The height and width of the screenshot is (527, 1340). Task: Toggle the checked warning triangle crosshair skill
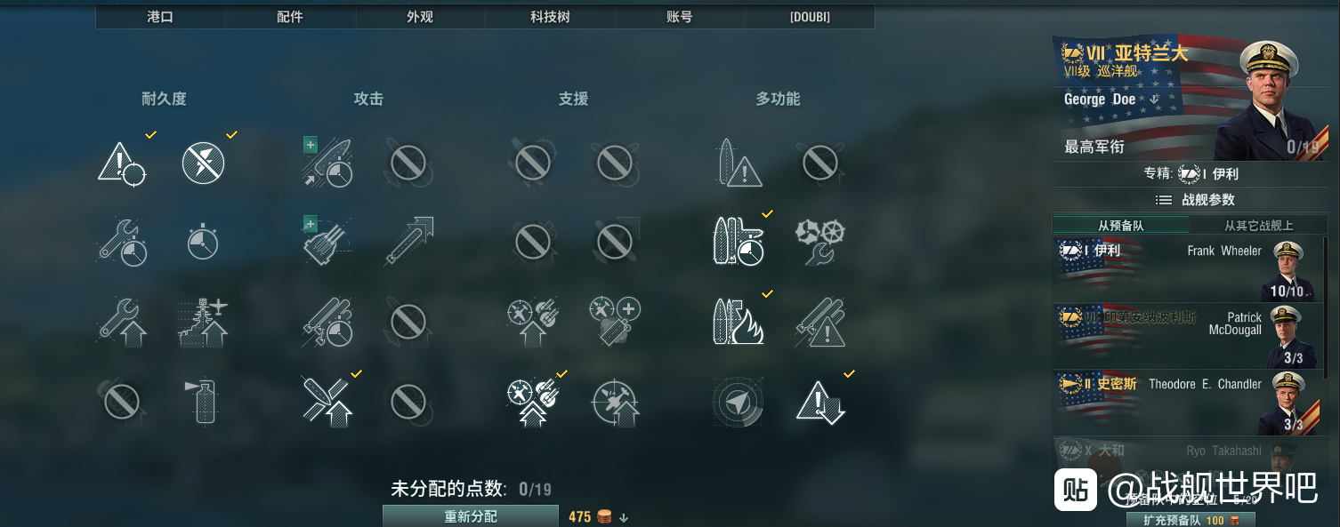click(x=122, y=163)
